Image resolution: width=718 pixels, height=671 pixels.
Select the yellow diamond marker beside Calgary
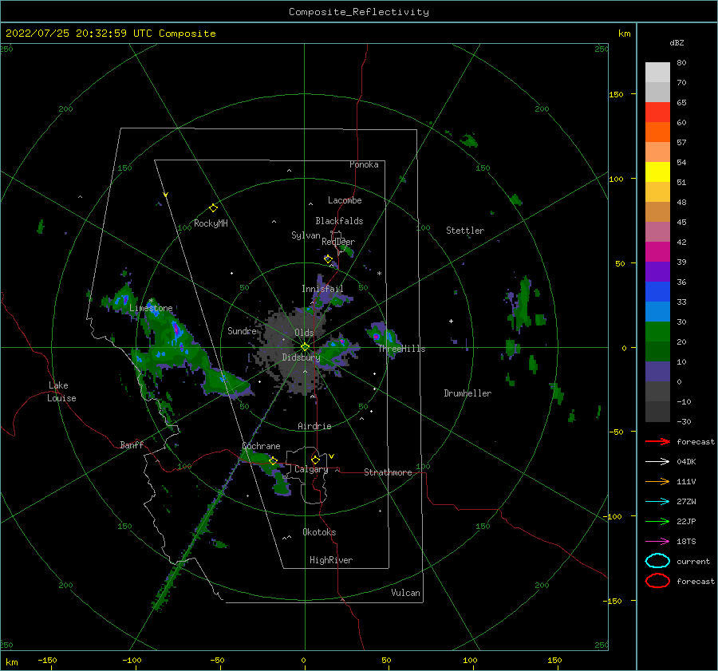[315, 460]
